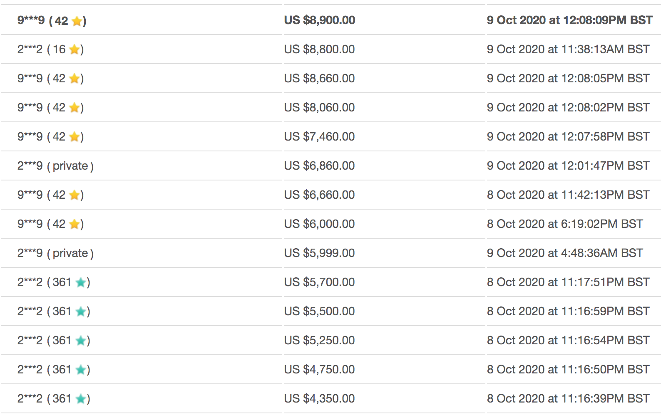Image resolution: width=661 pixels, height=415 pixels.
Task: Click timestamp 8 Oct 2020 at 6:19:02PM BST
Action: [x=565, y=224]
